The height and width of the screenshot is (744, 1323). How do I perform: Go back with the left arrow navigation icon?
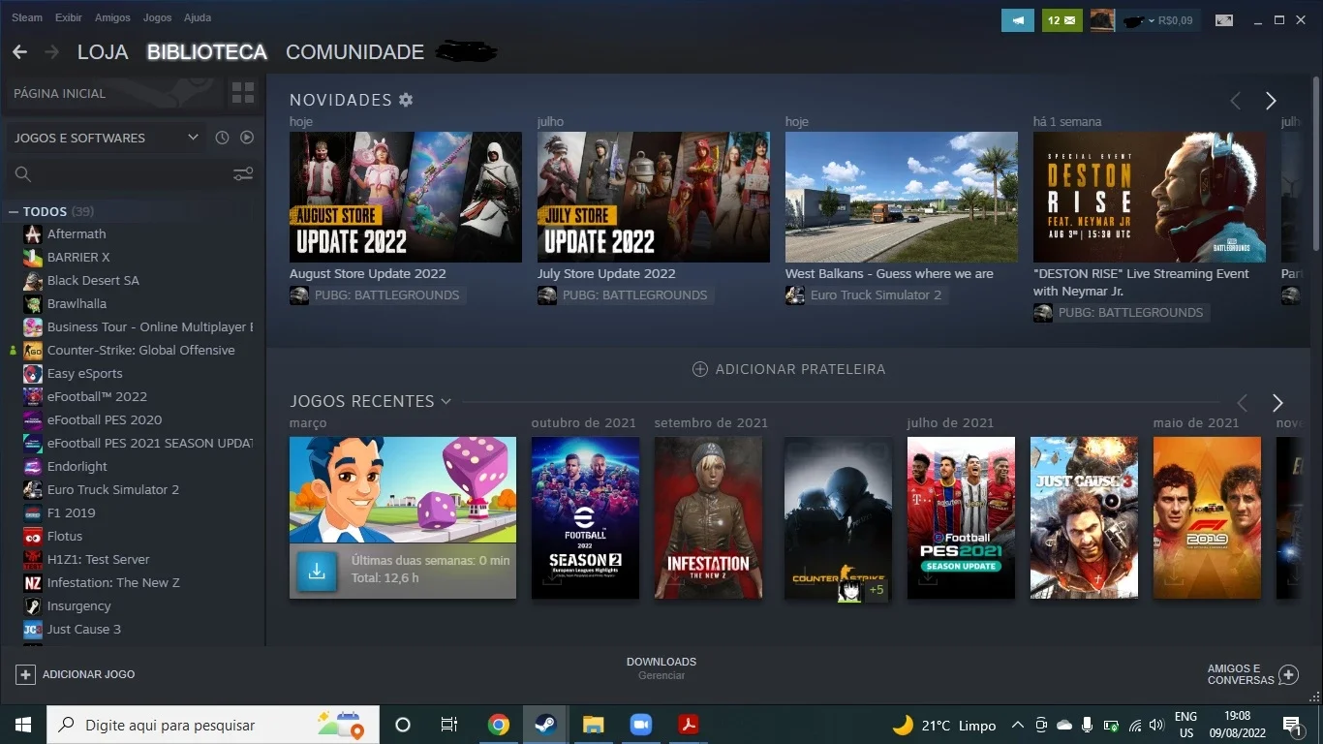(19, 52)
